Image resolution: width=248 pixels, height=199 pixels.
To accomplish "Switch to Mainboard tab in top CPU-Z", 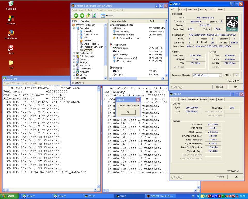I will [192, 10].
